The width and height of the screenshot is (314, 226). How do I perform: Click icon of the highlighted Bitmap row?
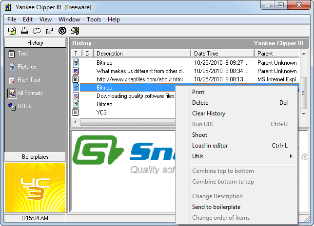point(76,87)
